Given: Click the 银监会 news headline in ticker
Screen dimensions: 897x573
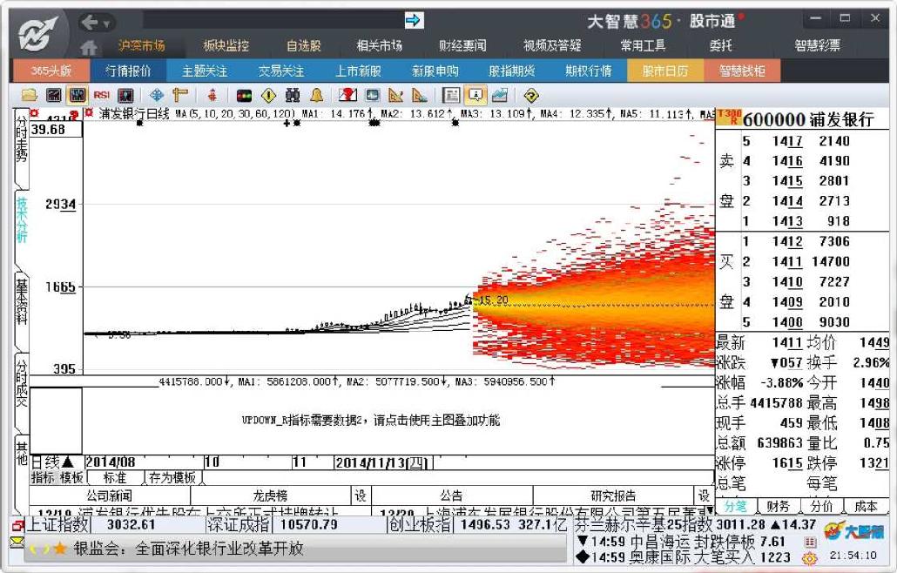Looking at the screenshot, I should pos(187,549).
